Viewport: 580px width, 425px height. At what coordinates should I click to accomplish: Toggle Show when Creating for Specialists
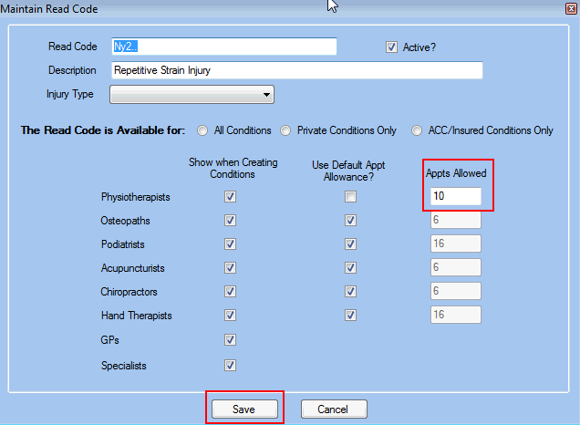(x=231, y=366)
